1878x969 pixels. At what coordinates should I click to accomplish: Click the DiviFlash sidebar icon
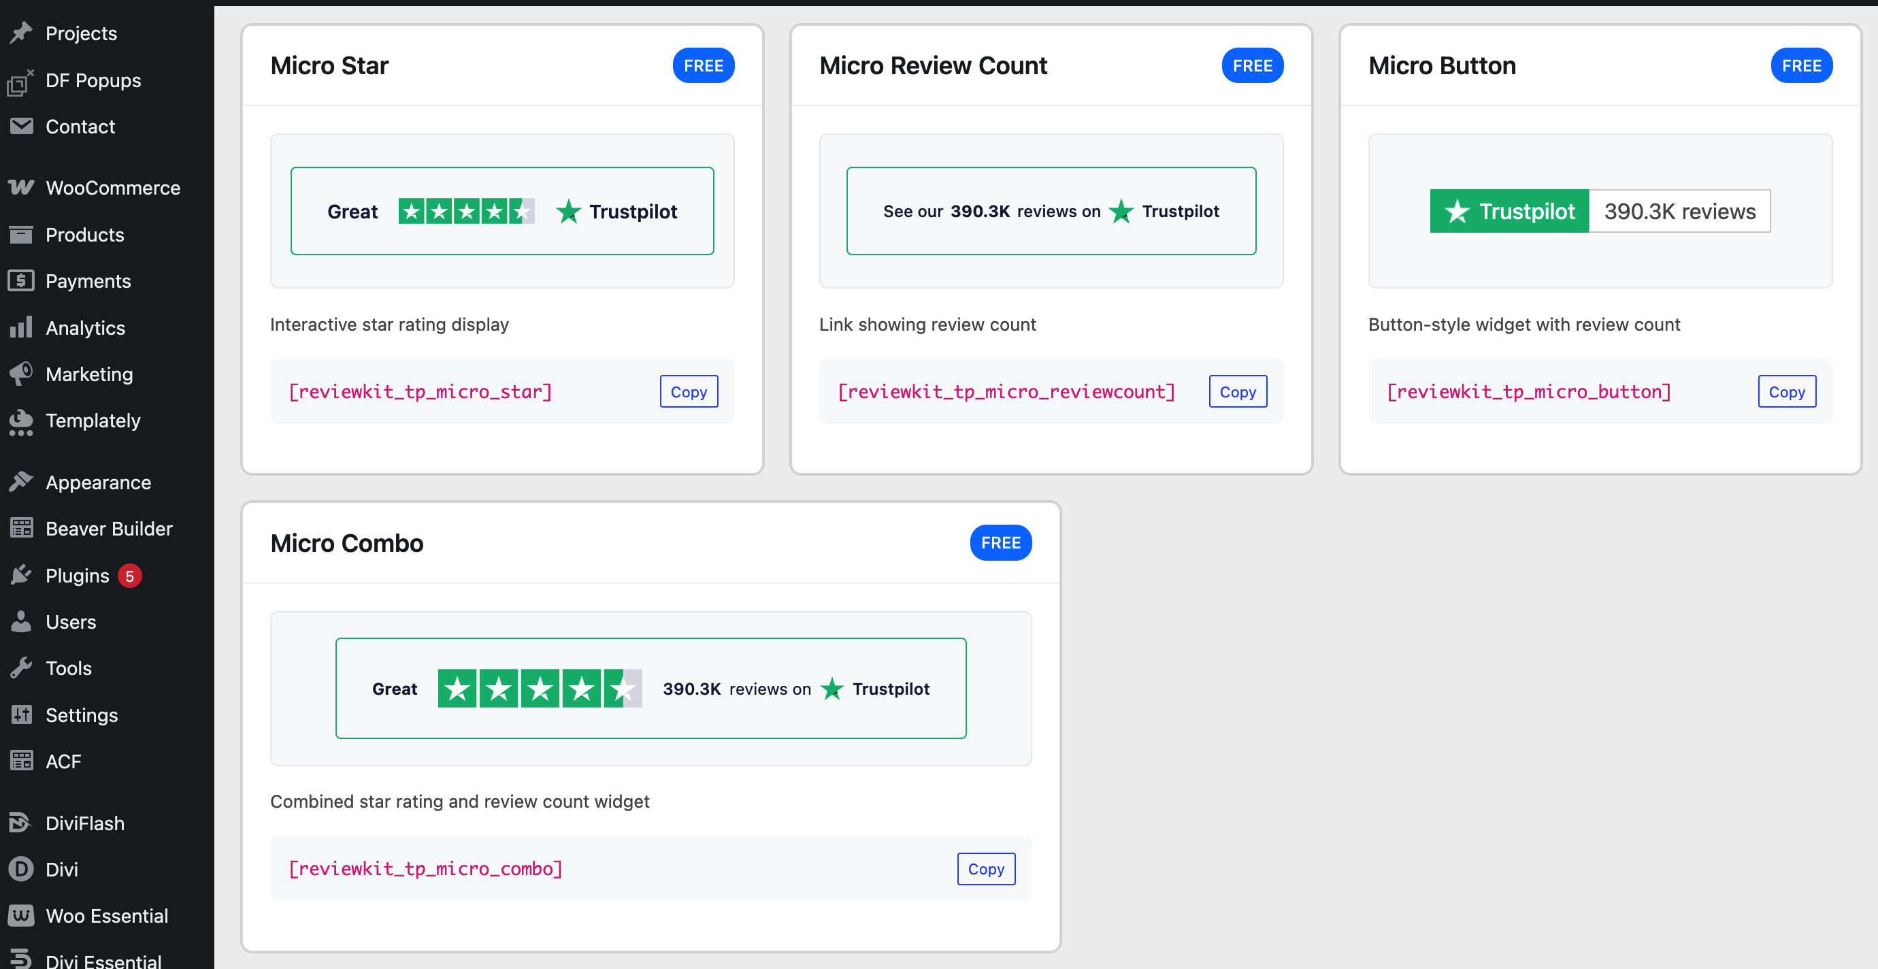point(21,823)
